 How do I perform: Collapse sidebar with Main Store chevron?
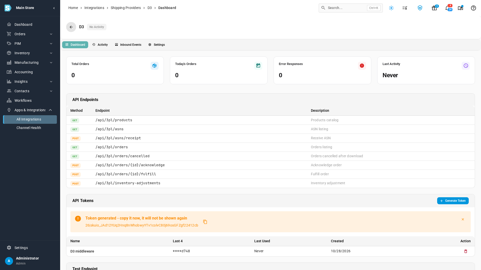(x=54, y=8)
